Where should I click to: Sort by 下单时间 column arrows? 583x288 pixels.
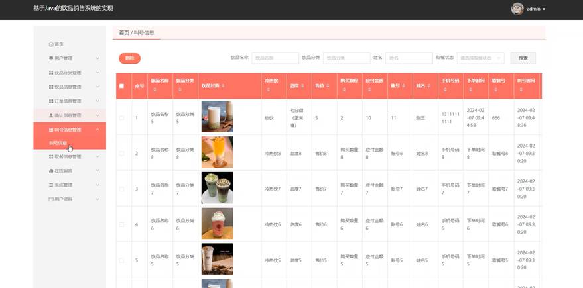click(x=470, y=89)
